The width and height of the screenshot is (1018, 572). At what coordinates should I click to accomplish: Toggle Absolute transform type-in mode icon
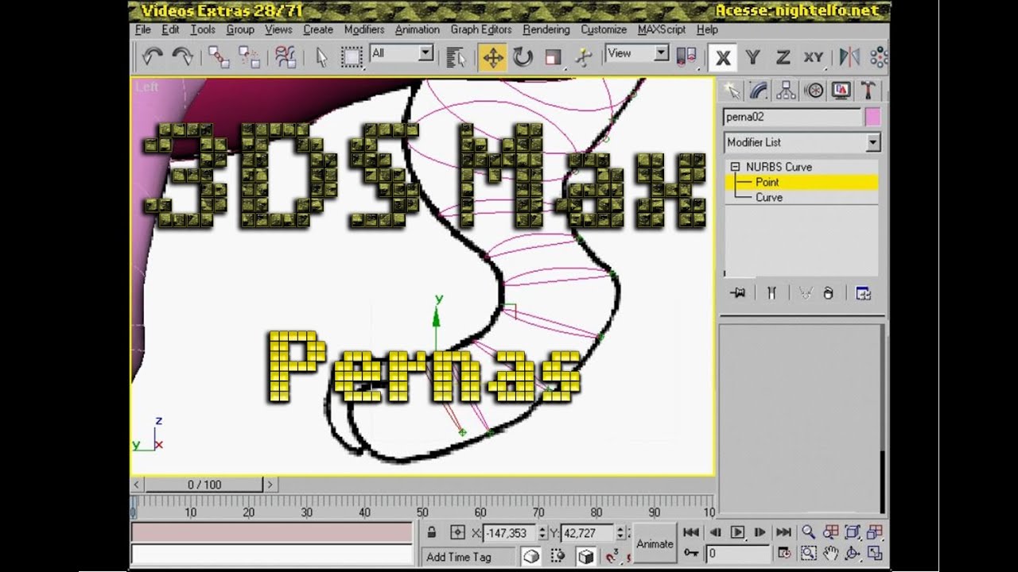457,532
